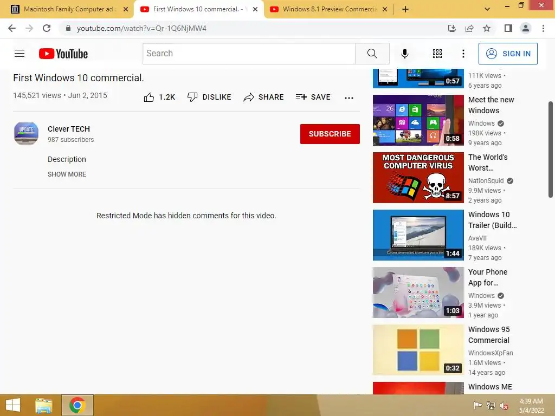This screenshot has height=416, width=555.
Task: Reload the current page
Action: [x=47, y=28]
